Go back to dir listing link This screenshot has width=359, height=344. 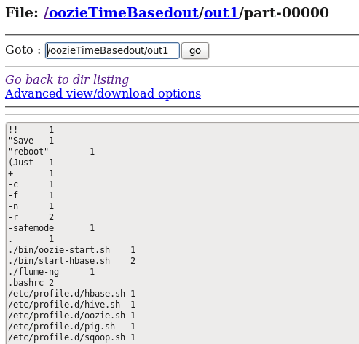[x=67, y=79]
